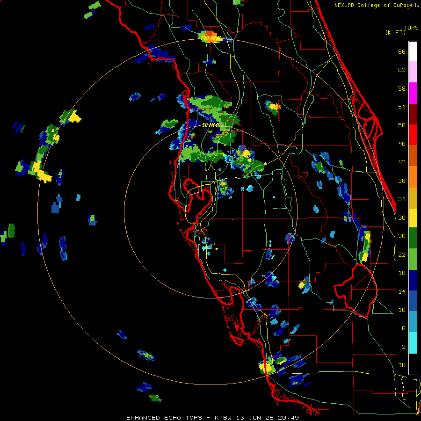Viewport: 421px width, 421px height.
Task: Select the cyan legend swatch
Action: (413, 343)
